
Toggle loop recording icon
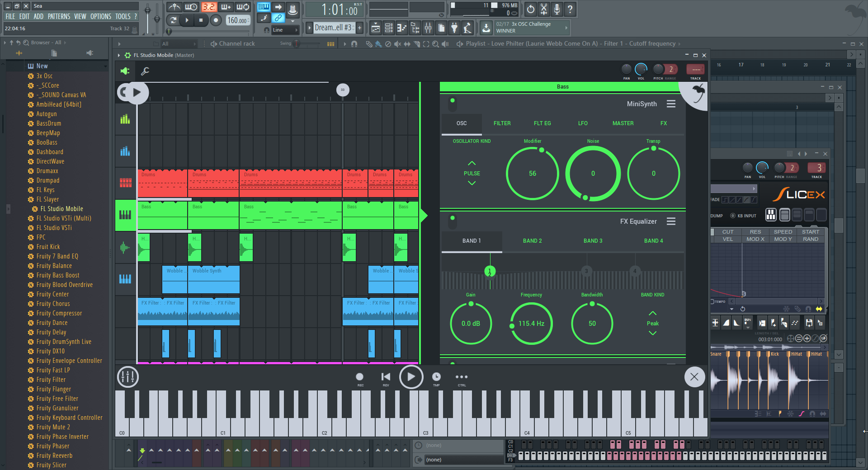[243, 7]
